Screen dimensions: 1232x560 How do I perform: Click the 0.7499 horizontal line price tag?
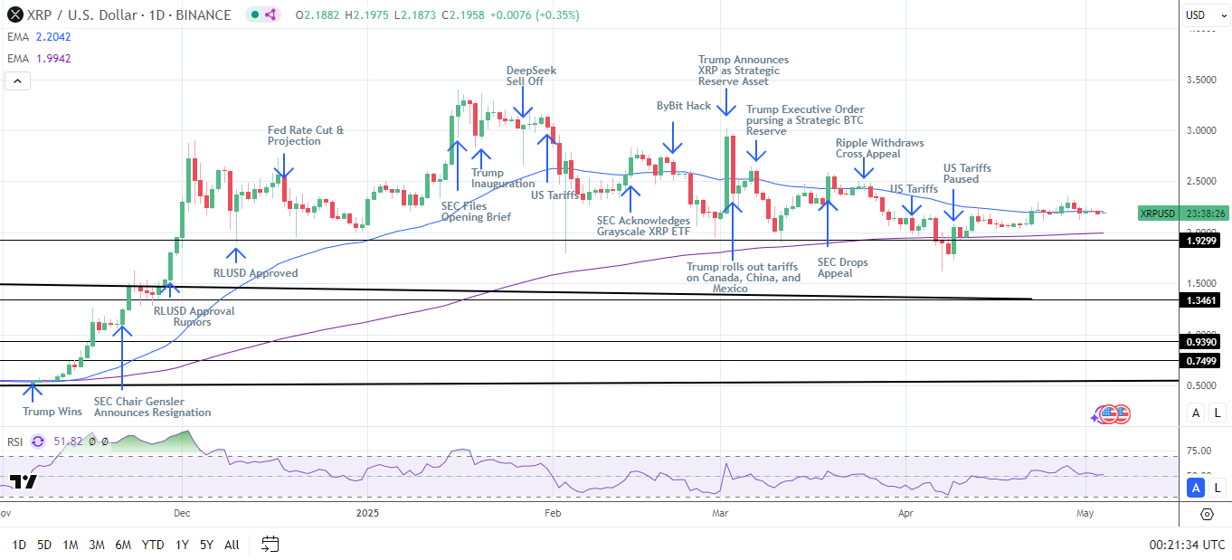coord(1201,361)
